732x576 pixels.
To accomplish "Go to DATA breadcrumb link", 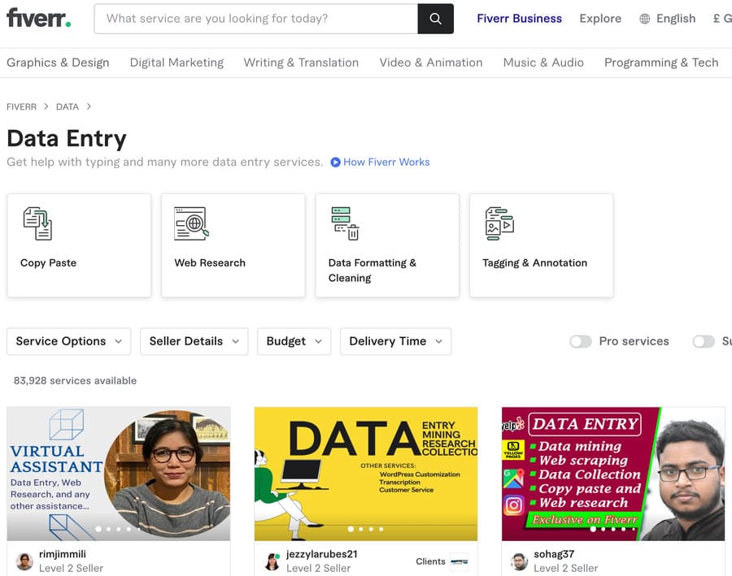I will coord(68,106).
